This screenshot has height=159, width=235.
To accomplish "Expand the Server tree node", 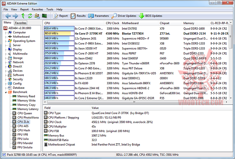I will click(x=6, y=45).
